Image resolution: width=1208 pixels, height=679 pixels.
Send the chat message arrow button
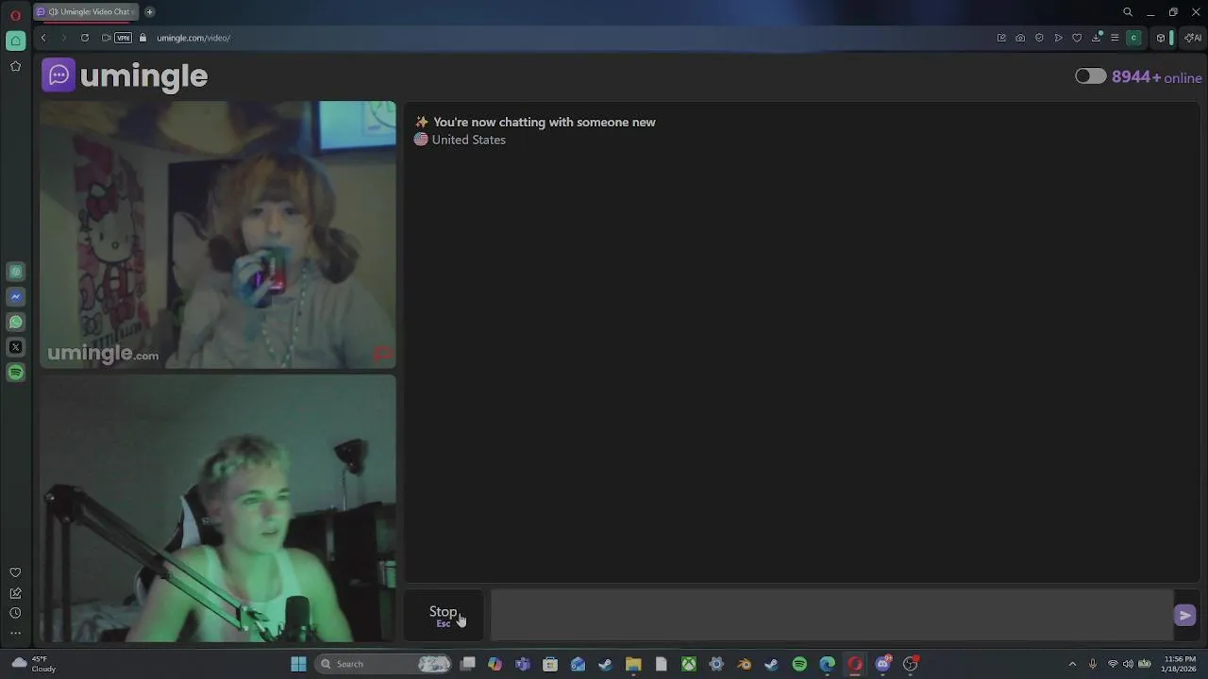coord(1185,616)
